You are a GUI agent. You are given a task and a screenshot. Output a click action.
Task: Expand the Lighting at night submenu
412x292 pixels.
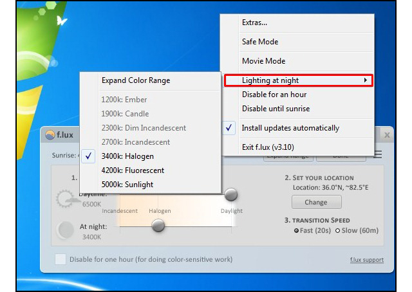pos(298,80)
